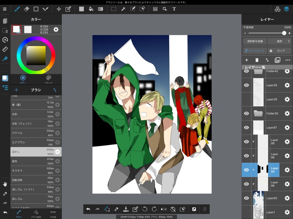Hide Layer97 using its eye icon

point(246,128)
